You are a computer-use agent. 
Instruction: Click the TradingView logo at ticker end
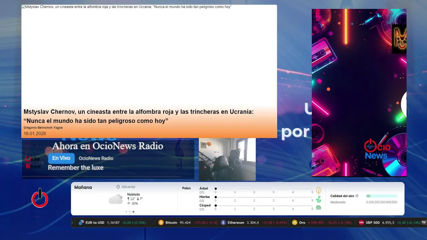pyautogui.click(x=424, y=222)
